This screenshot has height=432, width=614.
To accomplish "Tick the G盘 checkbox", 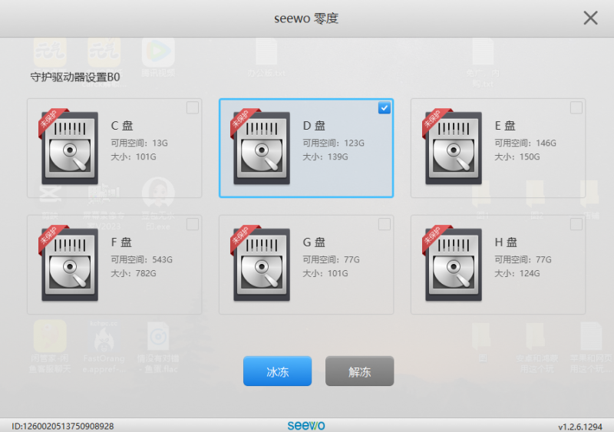I will [384, 224].
